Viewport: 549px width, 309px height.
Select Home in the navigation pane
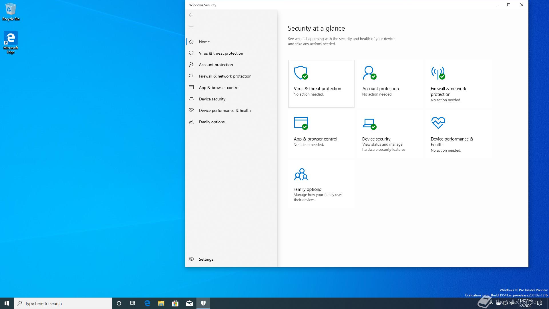click(204, 42)
